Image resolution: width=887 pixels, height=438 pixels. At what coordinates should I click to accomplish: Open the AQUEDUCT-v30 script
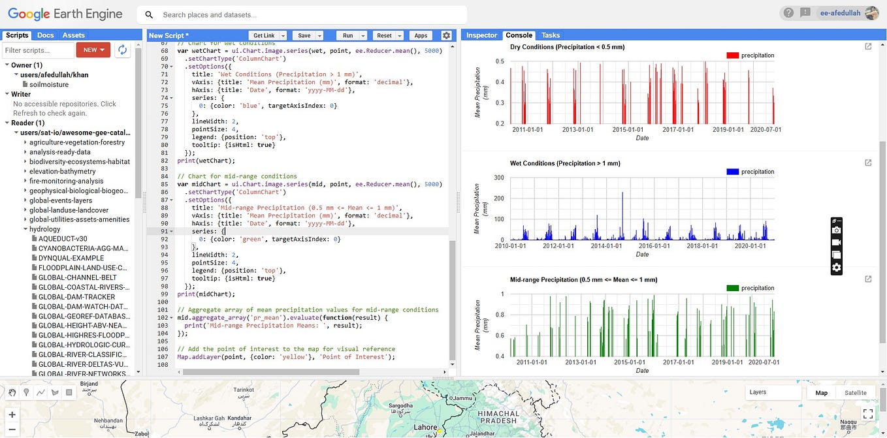[x=63, y=239]
